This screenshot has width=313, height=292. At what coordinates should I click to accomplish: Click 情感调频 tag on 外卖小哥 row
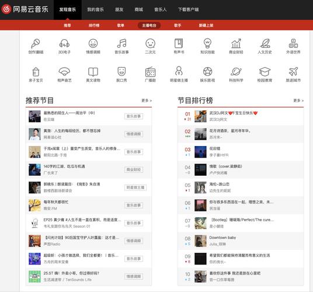(x=134, y=276)
